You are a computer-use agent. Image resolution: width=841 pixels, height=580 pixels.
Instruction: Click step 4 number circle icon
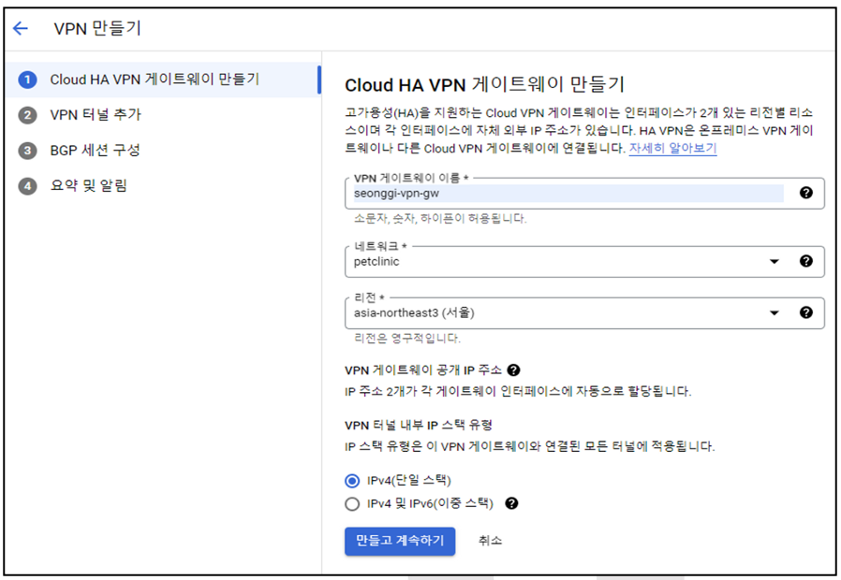click(x=27, y=186)
